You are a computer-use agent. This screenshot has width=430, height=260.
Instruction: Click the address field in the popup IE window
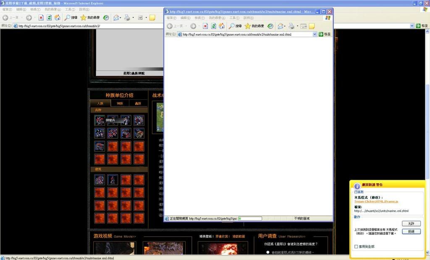pos(245,34)
